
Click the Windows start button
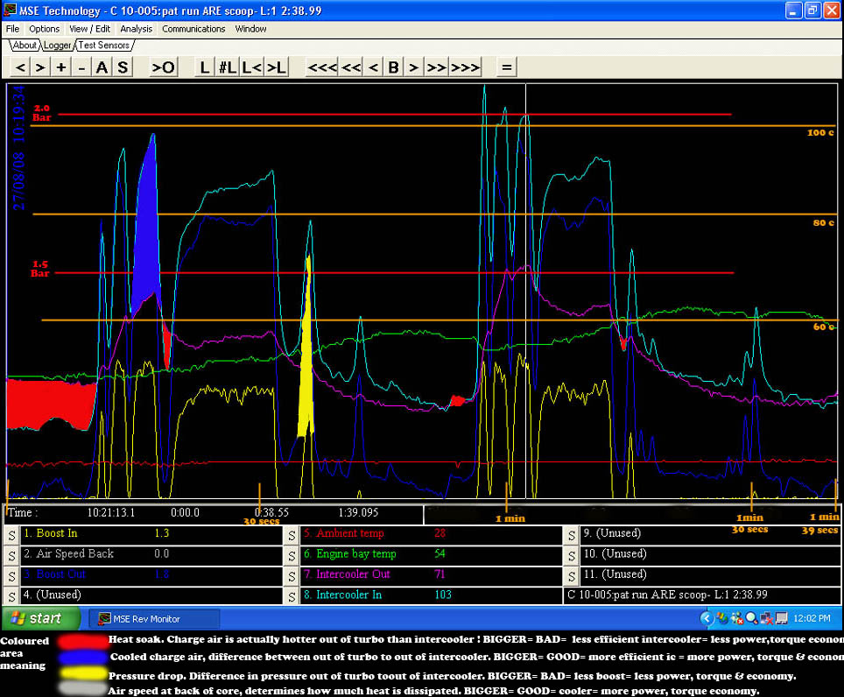[40, 618]
